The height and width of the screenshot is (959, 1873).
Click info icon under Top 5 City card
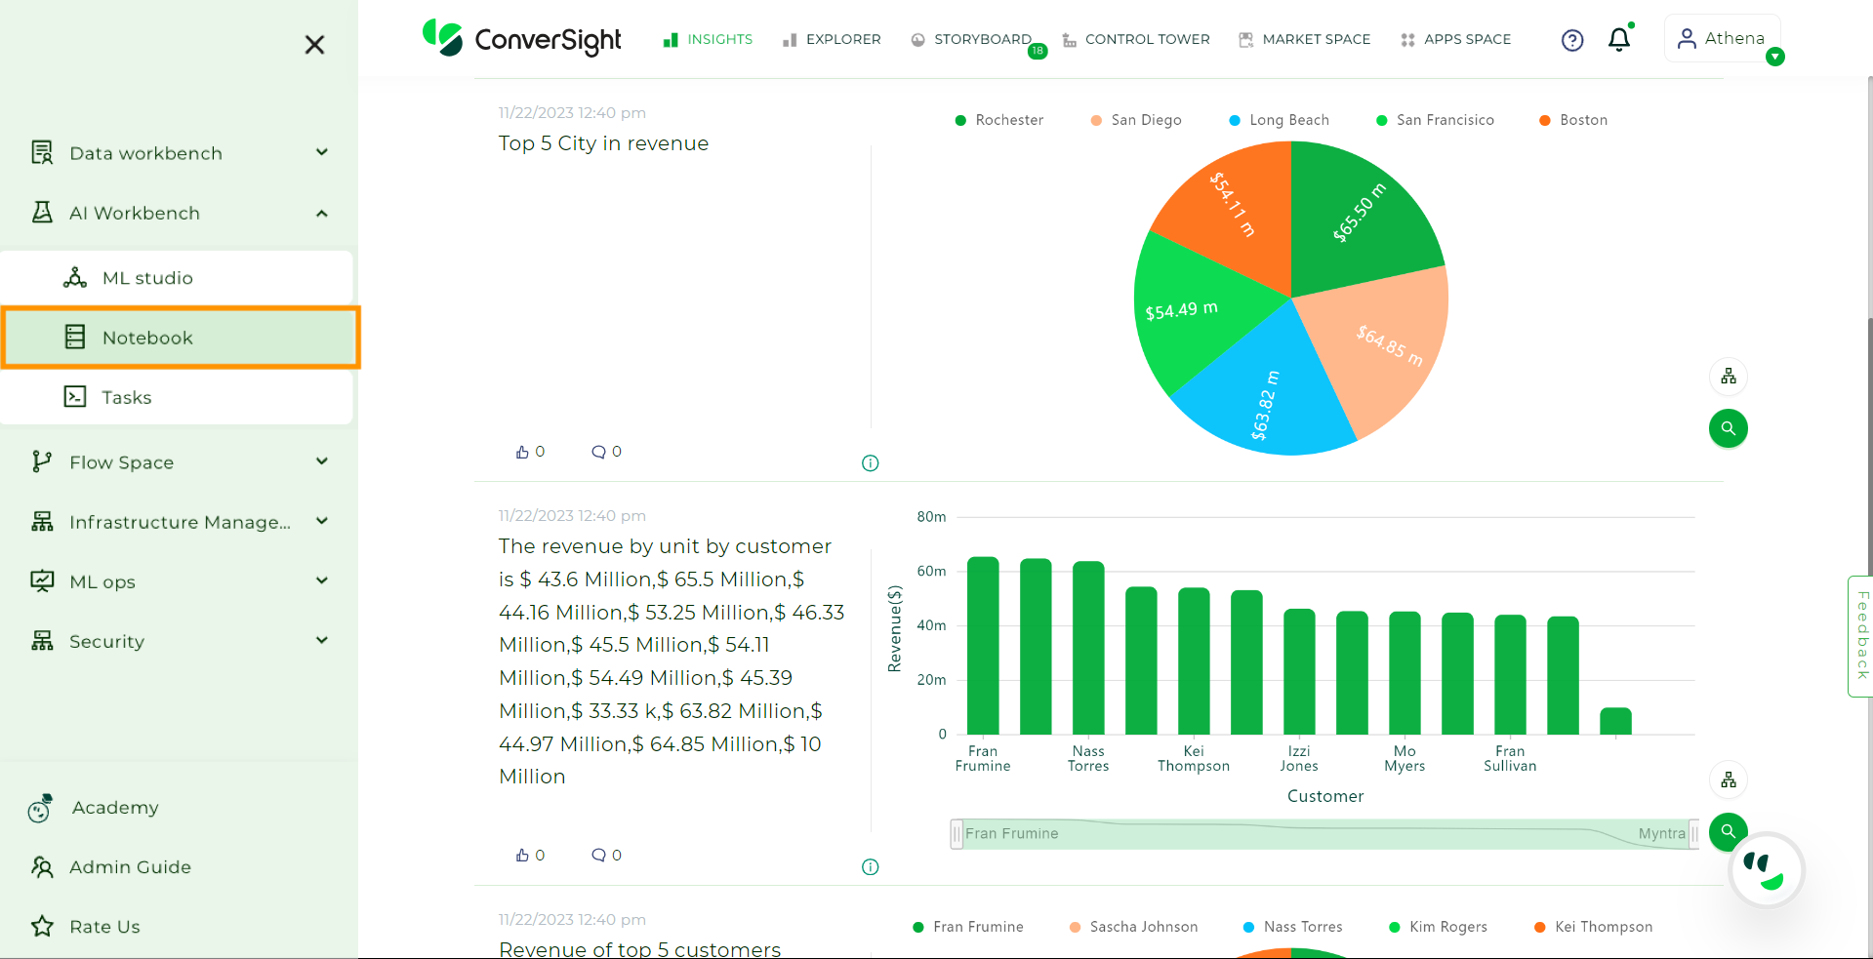tap(871, 463)
